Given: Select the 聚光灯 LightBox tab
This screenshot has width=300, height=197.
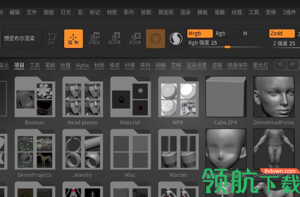Looking at the screenshot, I should (x=261, y=65).
